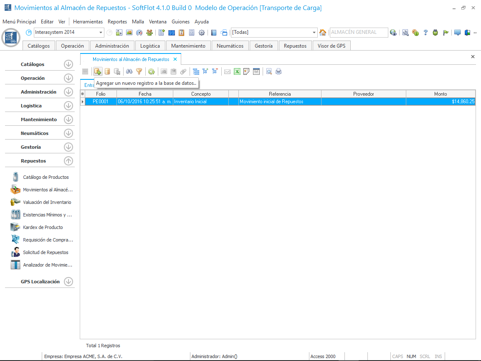
Task: Expand the GPS Localización section
Action: click(x=68, y=282)
